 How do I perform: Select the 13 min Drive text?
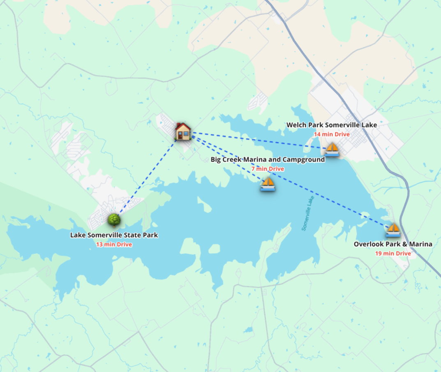click(114, 244)
